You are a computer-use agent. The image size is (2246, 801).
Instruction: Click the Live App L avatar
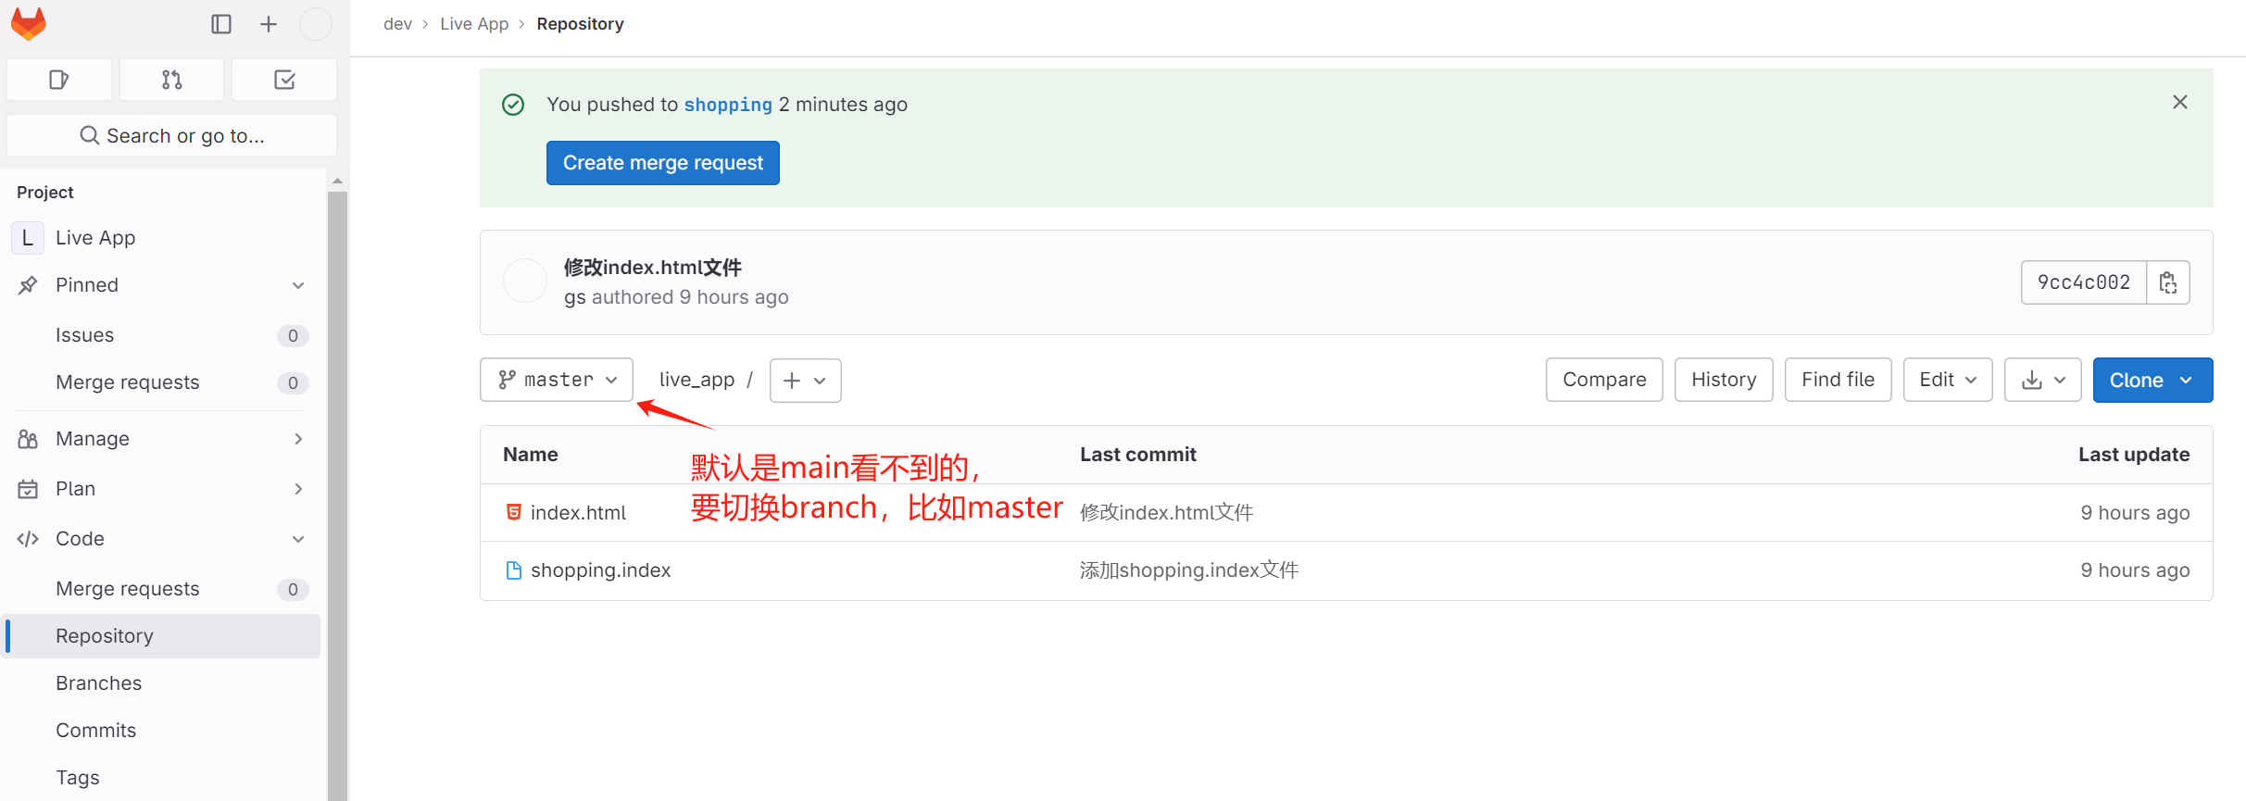pyautogui.click(x=28, y=238)
